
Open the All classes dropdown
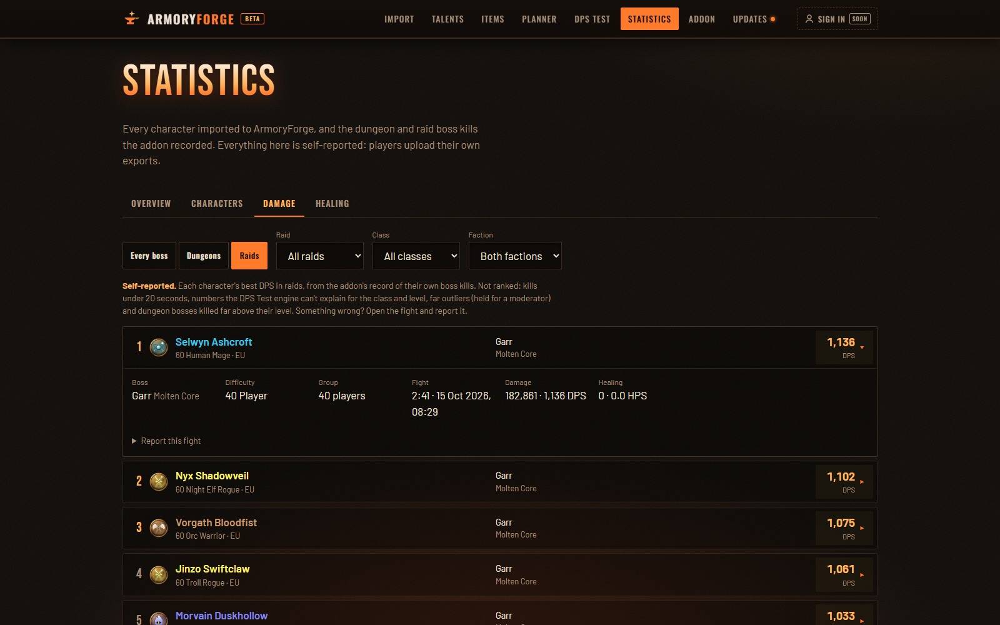[416, 256]
